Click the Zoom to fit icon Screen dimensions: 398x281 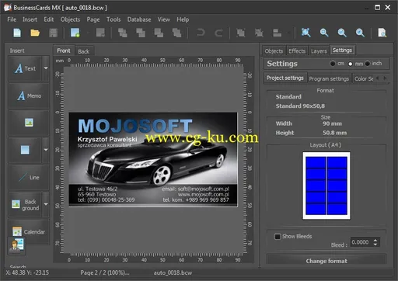[305, 33]
